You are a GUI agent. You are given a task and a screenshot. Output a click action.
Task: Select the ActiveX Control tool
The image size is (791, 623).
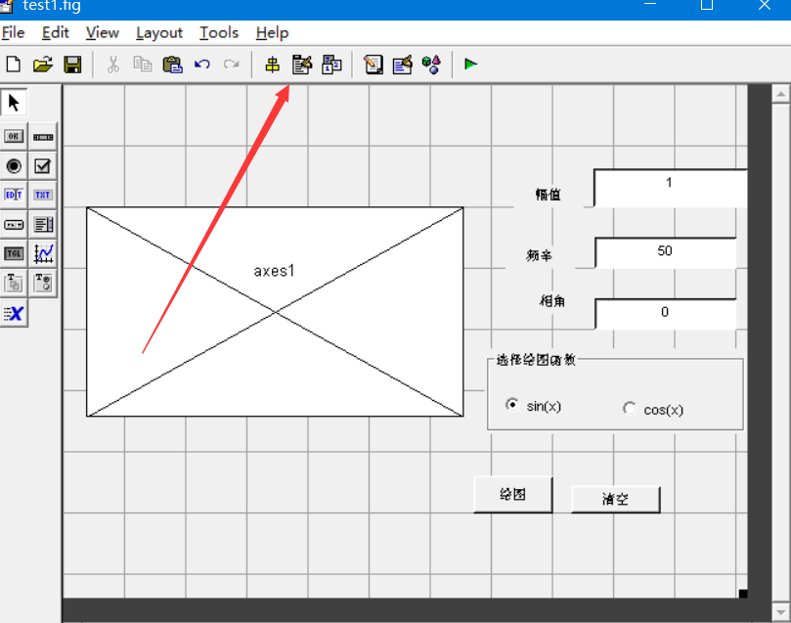coord(14,313)
